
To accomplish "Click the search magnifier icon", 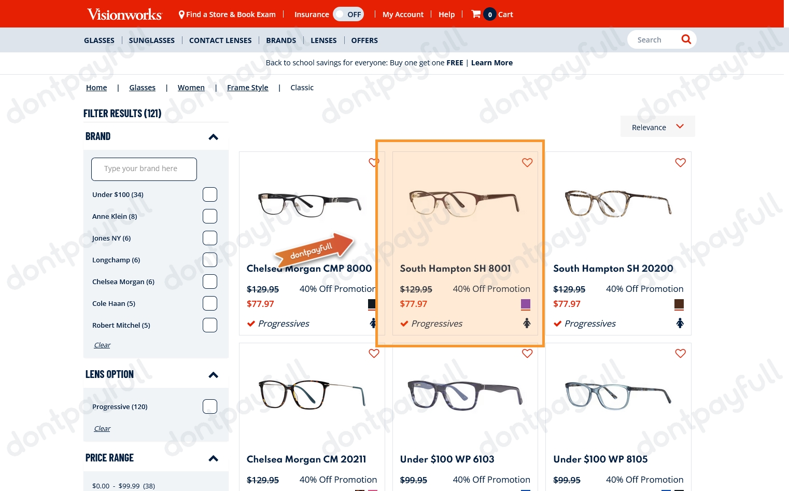I will (686, 39).
